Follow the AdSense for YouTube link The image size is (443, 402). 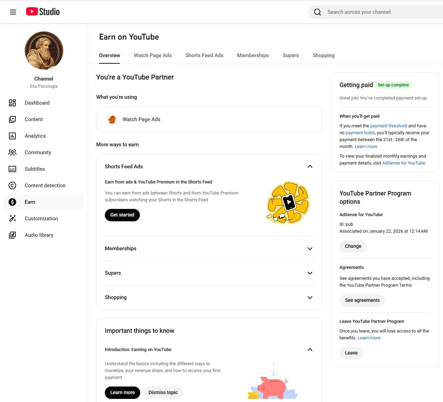(x=403, y=163)
